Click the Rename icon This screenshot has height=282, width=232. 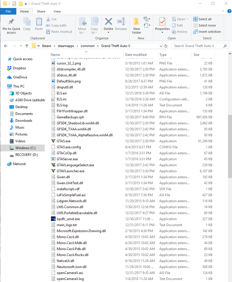(x=121, y=22)
